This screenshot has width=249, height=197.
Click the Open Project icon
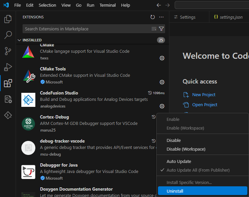(186, 105)
